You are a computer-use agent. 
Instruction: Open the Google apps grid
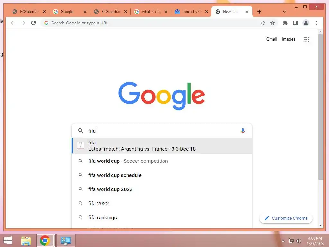pyautogui.click(x=307, y=39)
